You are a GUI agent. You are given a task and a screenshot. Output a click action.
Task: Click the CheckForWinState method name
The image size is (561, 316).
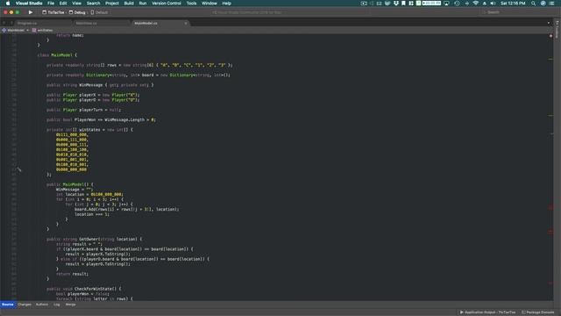[x=94, y=289]
